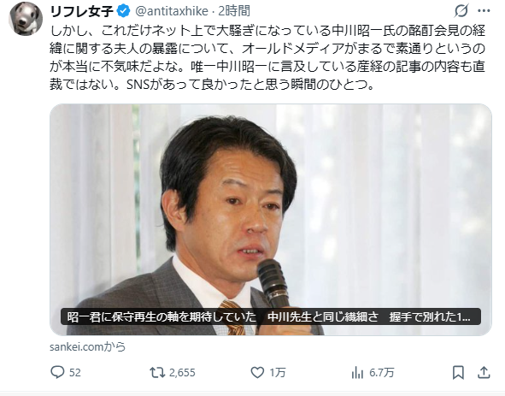Click the article headline caption overlay
The width and height of the screenshot is (505, 396).
tap(271, 316)
